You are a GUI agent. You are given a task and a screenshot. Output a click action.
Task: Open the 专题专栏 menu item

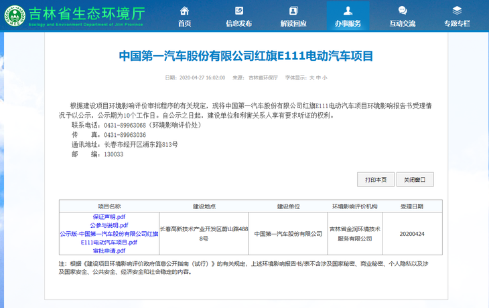click(457, 23)
